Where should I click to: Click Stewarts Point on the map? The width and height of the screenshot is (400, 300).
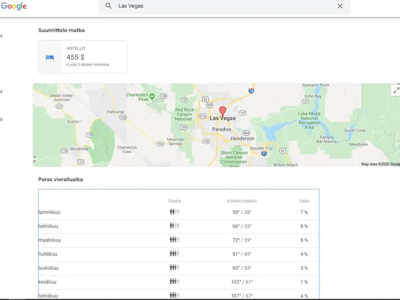(316, 85)
